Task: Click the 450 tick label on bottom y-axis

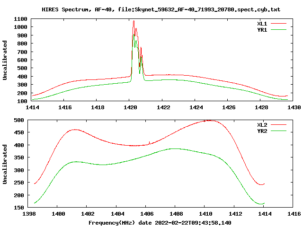Action: (x=19, y=132)
